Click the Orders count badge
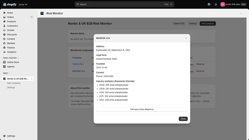This screenshot has width=249, height=140. point(32,17)
